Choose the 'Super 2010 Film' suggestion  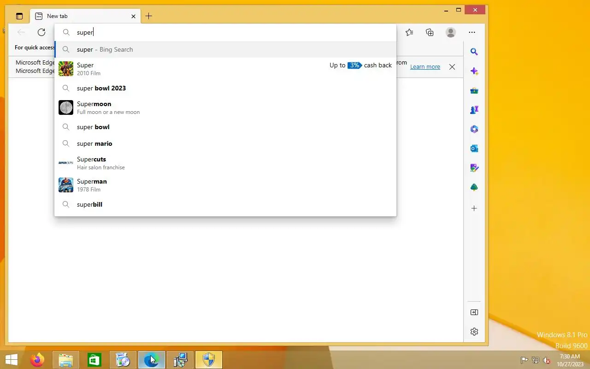225,69
